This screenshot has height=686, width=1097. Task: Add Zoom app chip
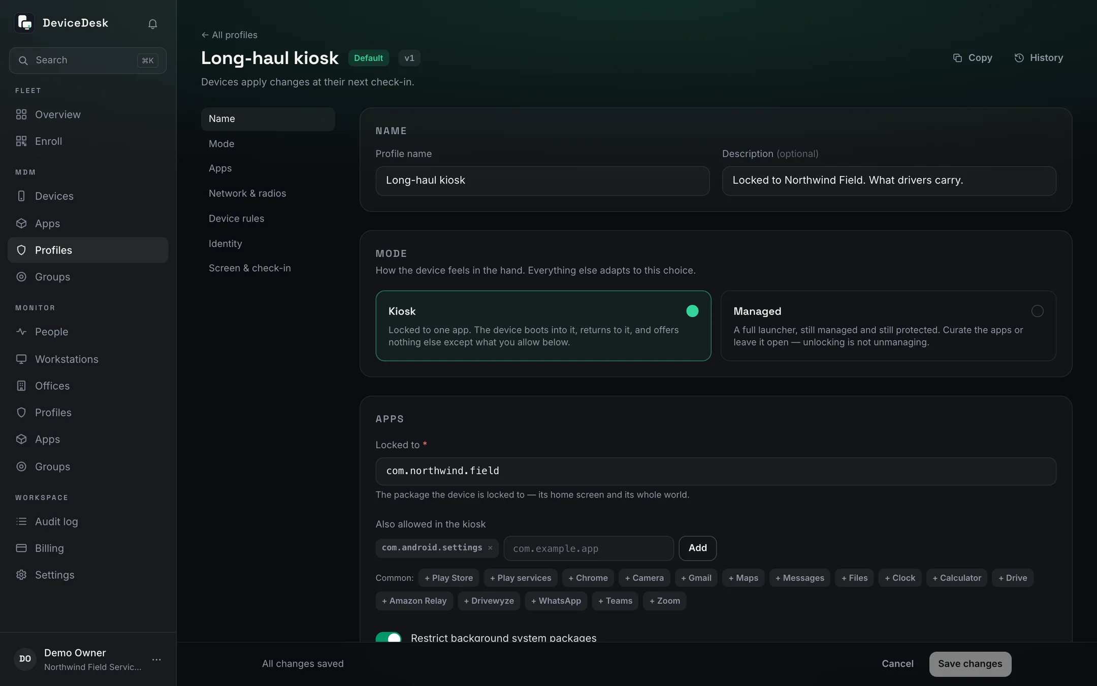[665, 601]
